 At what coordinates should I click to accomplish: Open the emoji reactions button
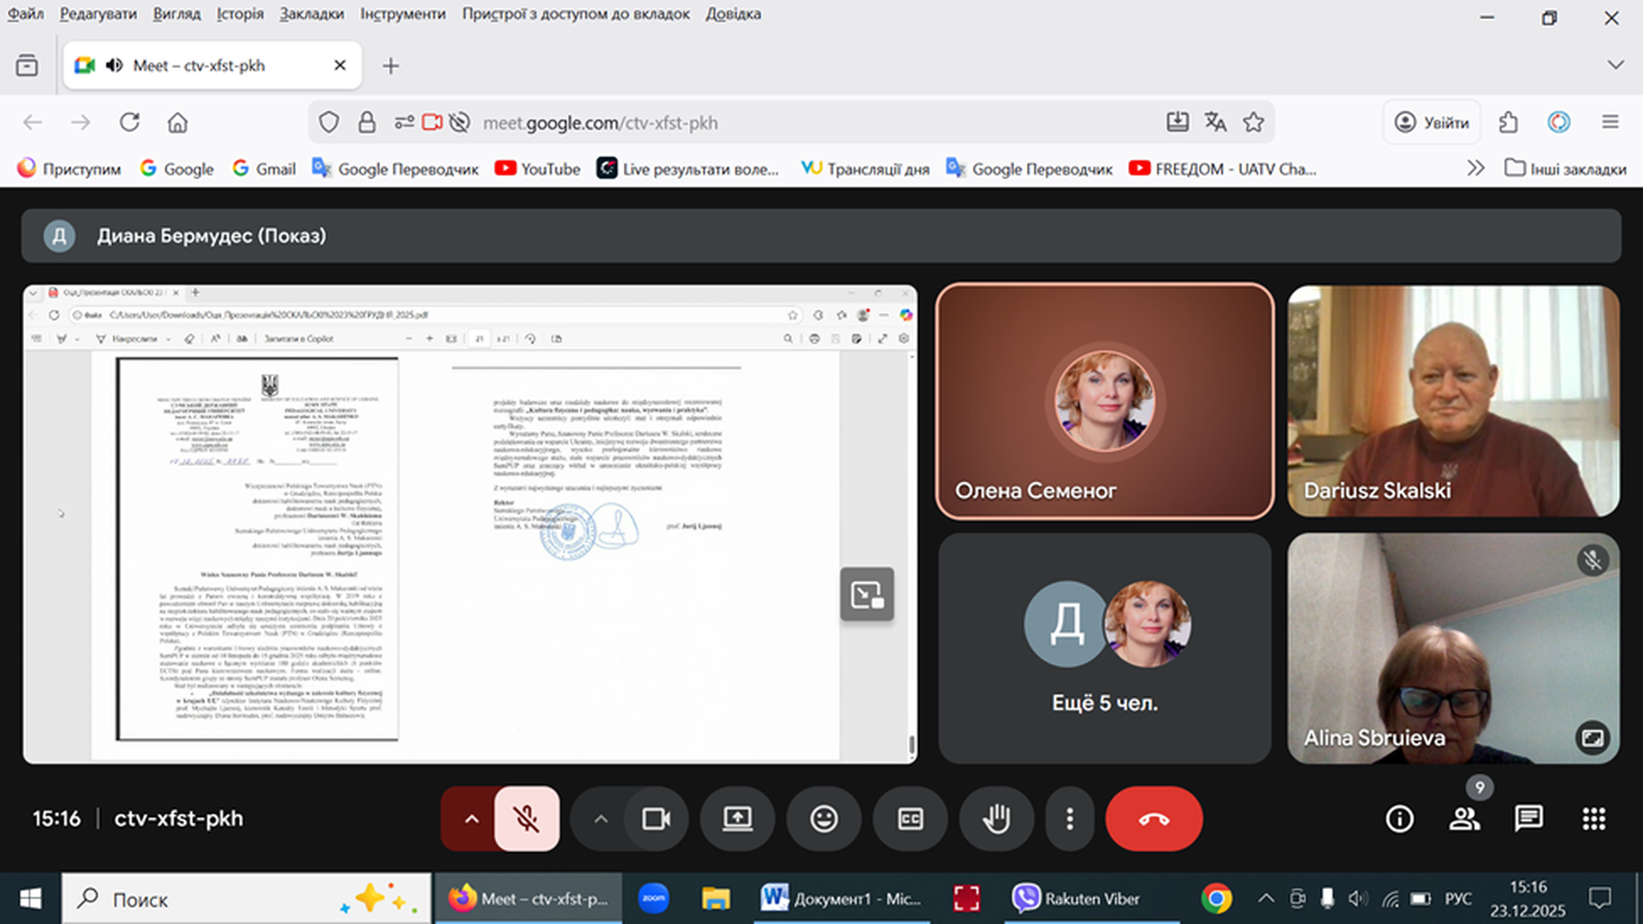click(x=823, y=819)
